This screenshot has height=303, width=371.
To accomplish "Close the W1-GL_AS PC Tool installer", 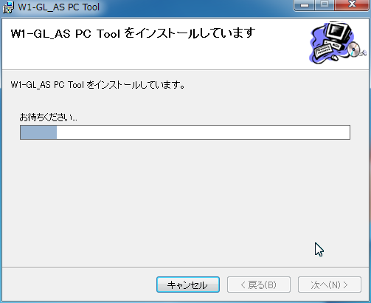I will (352, 5).
